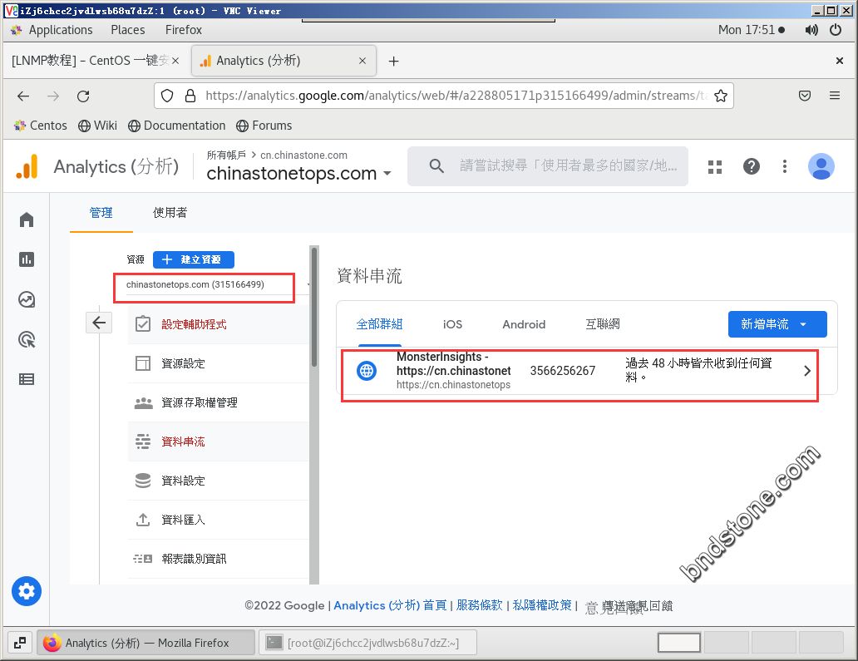
Task: Open 資料匯入 in admin menu
Action: tap(219, 520)
